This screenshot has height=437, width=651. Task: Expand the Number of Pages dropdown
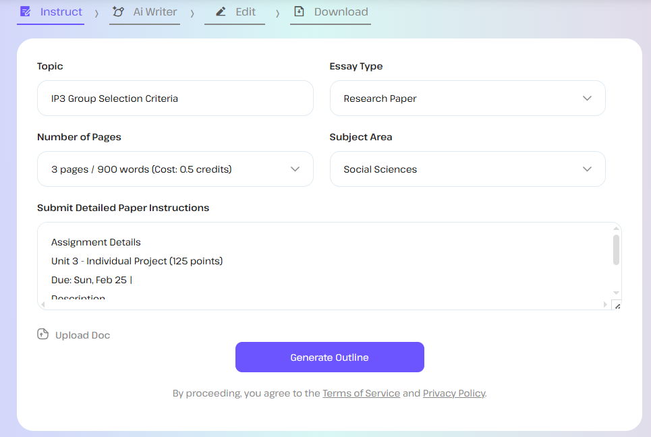tap(175, 169)
